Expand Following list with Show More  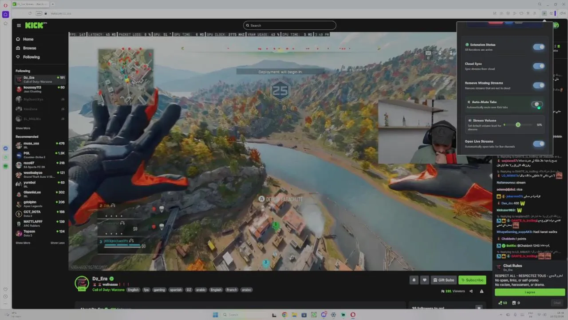click(23, 128)
